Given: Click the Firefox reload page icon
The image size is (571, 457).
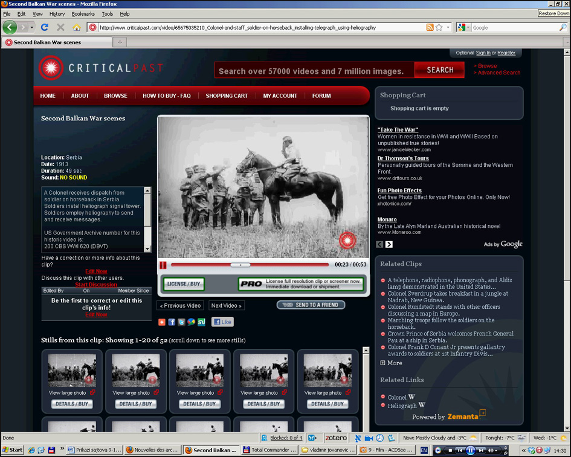Looking at the screenshot, I should (44, 27).
